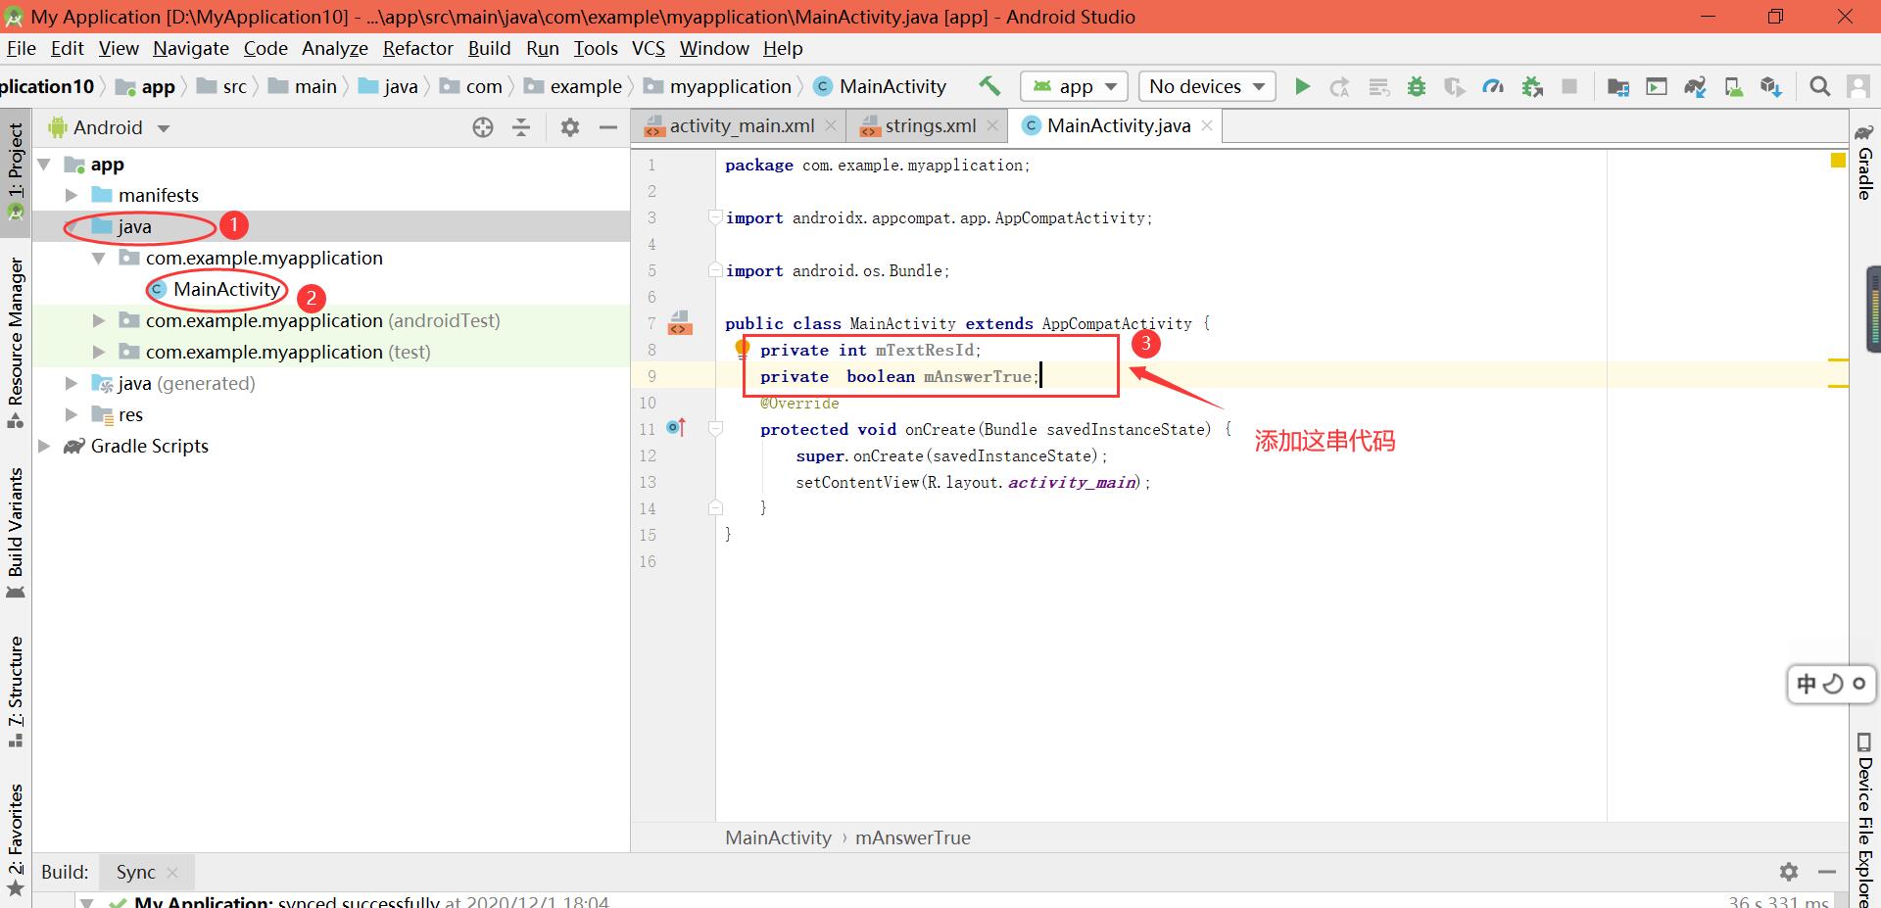Close the Sync tab in Build panel
This screenshot has width=1881, height=908.
click(172, 872)
